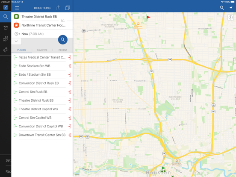Open the routes grid sidebar icon
Image resolution: width=236 pixels, height=177 pixels.
(x=6, y=38)
